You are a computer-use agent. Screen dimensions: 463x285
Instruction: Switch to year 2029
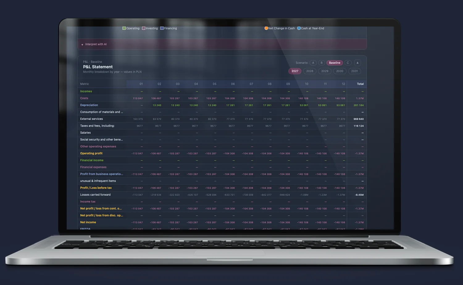pyautogui.click(x=325, y=71)
